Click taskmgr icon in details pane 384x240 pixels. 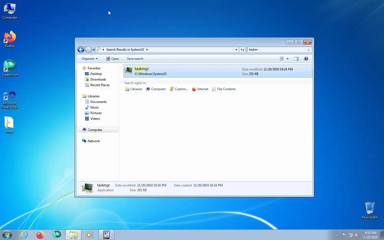click(87, 188)
